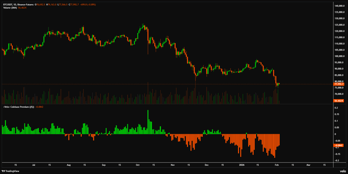Click the Mar label on time axis
This screenshot has width=348, height=174.
tap(308, 165)
